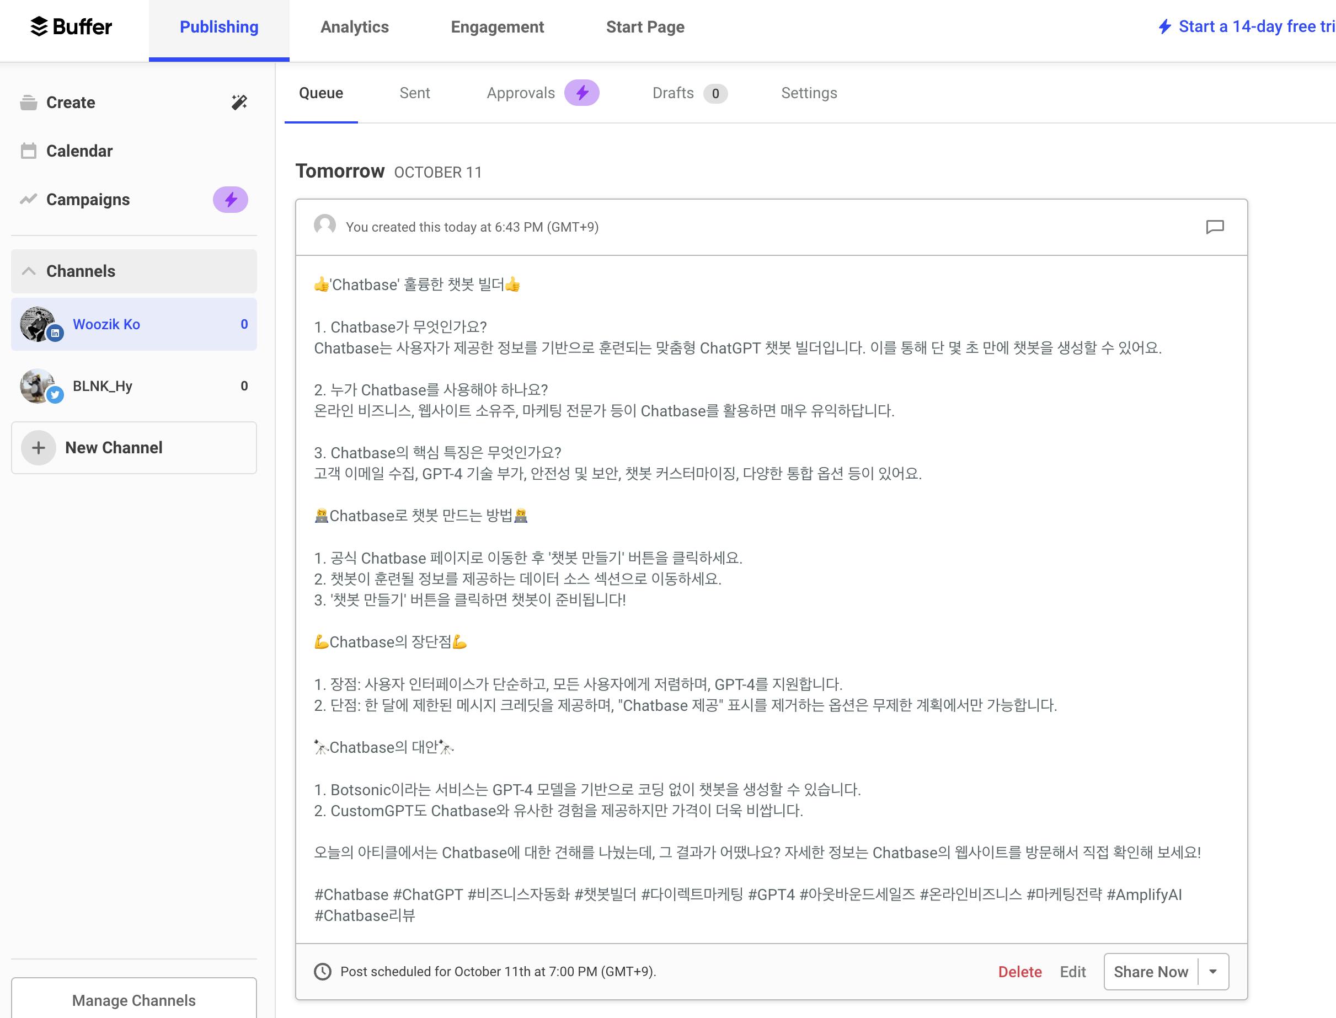Open the Create section icon

click(x=29, y=103)
